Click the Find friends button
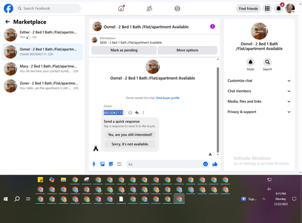The width and height of the screenshot is (302, 223). (248, 8)
